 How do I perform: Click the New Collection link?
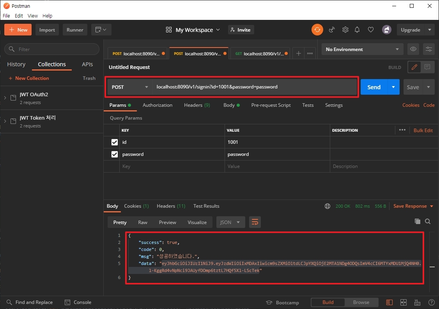pos(28,78)
